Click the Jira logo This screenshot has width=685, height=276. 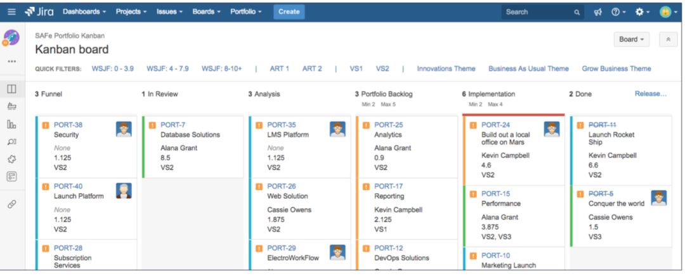pos(39,11)
